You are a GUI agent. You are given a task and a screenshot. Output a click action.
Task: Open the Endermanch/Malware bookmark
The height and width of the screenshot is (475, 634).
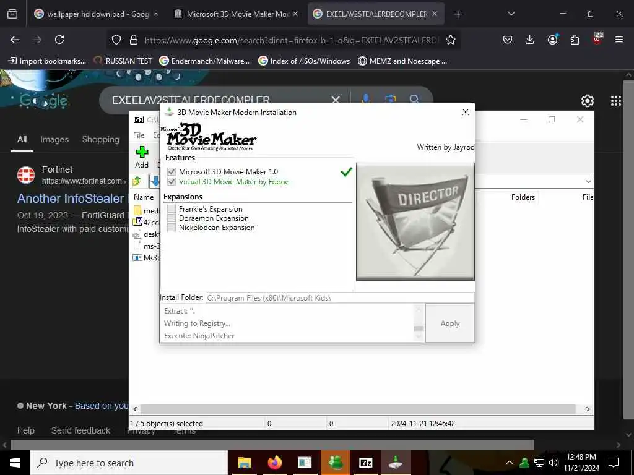pos(204,61)
